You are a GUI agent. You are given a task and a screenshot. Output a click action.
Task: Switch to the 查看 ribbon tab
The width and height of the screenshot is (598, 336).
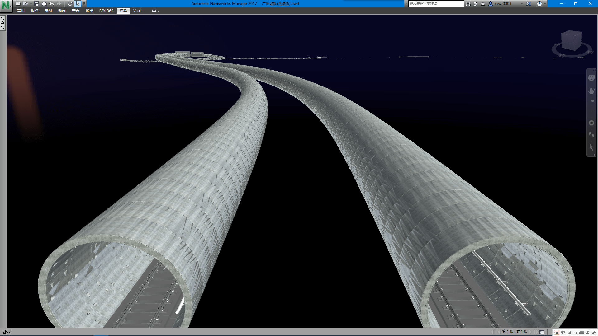coord(76,11)
